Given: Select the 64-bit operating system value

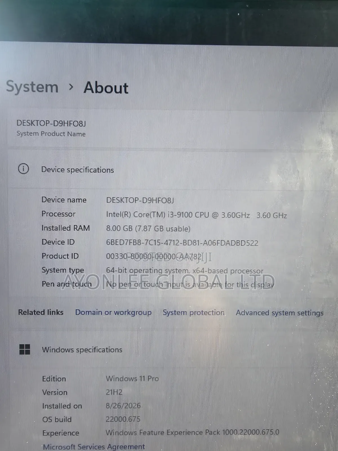Looking at the screenshot, I should coord(184,271).
